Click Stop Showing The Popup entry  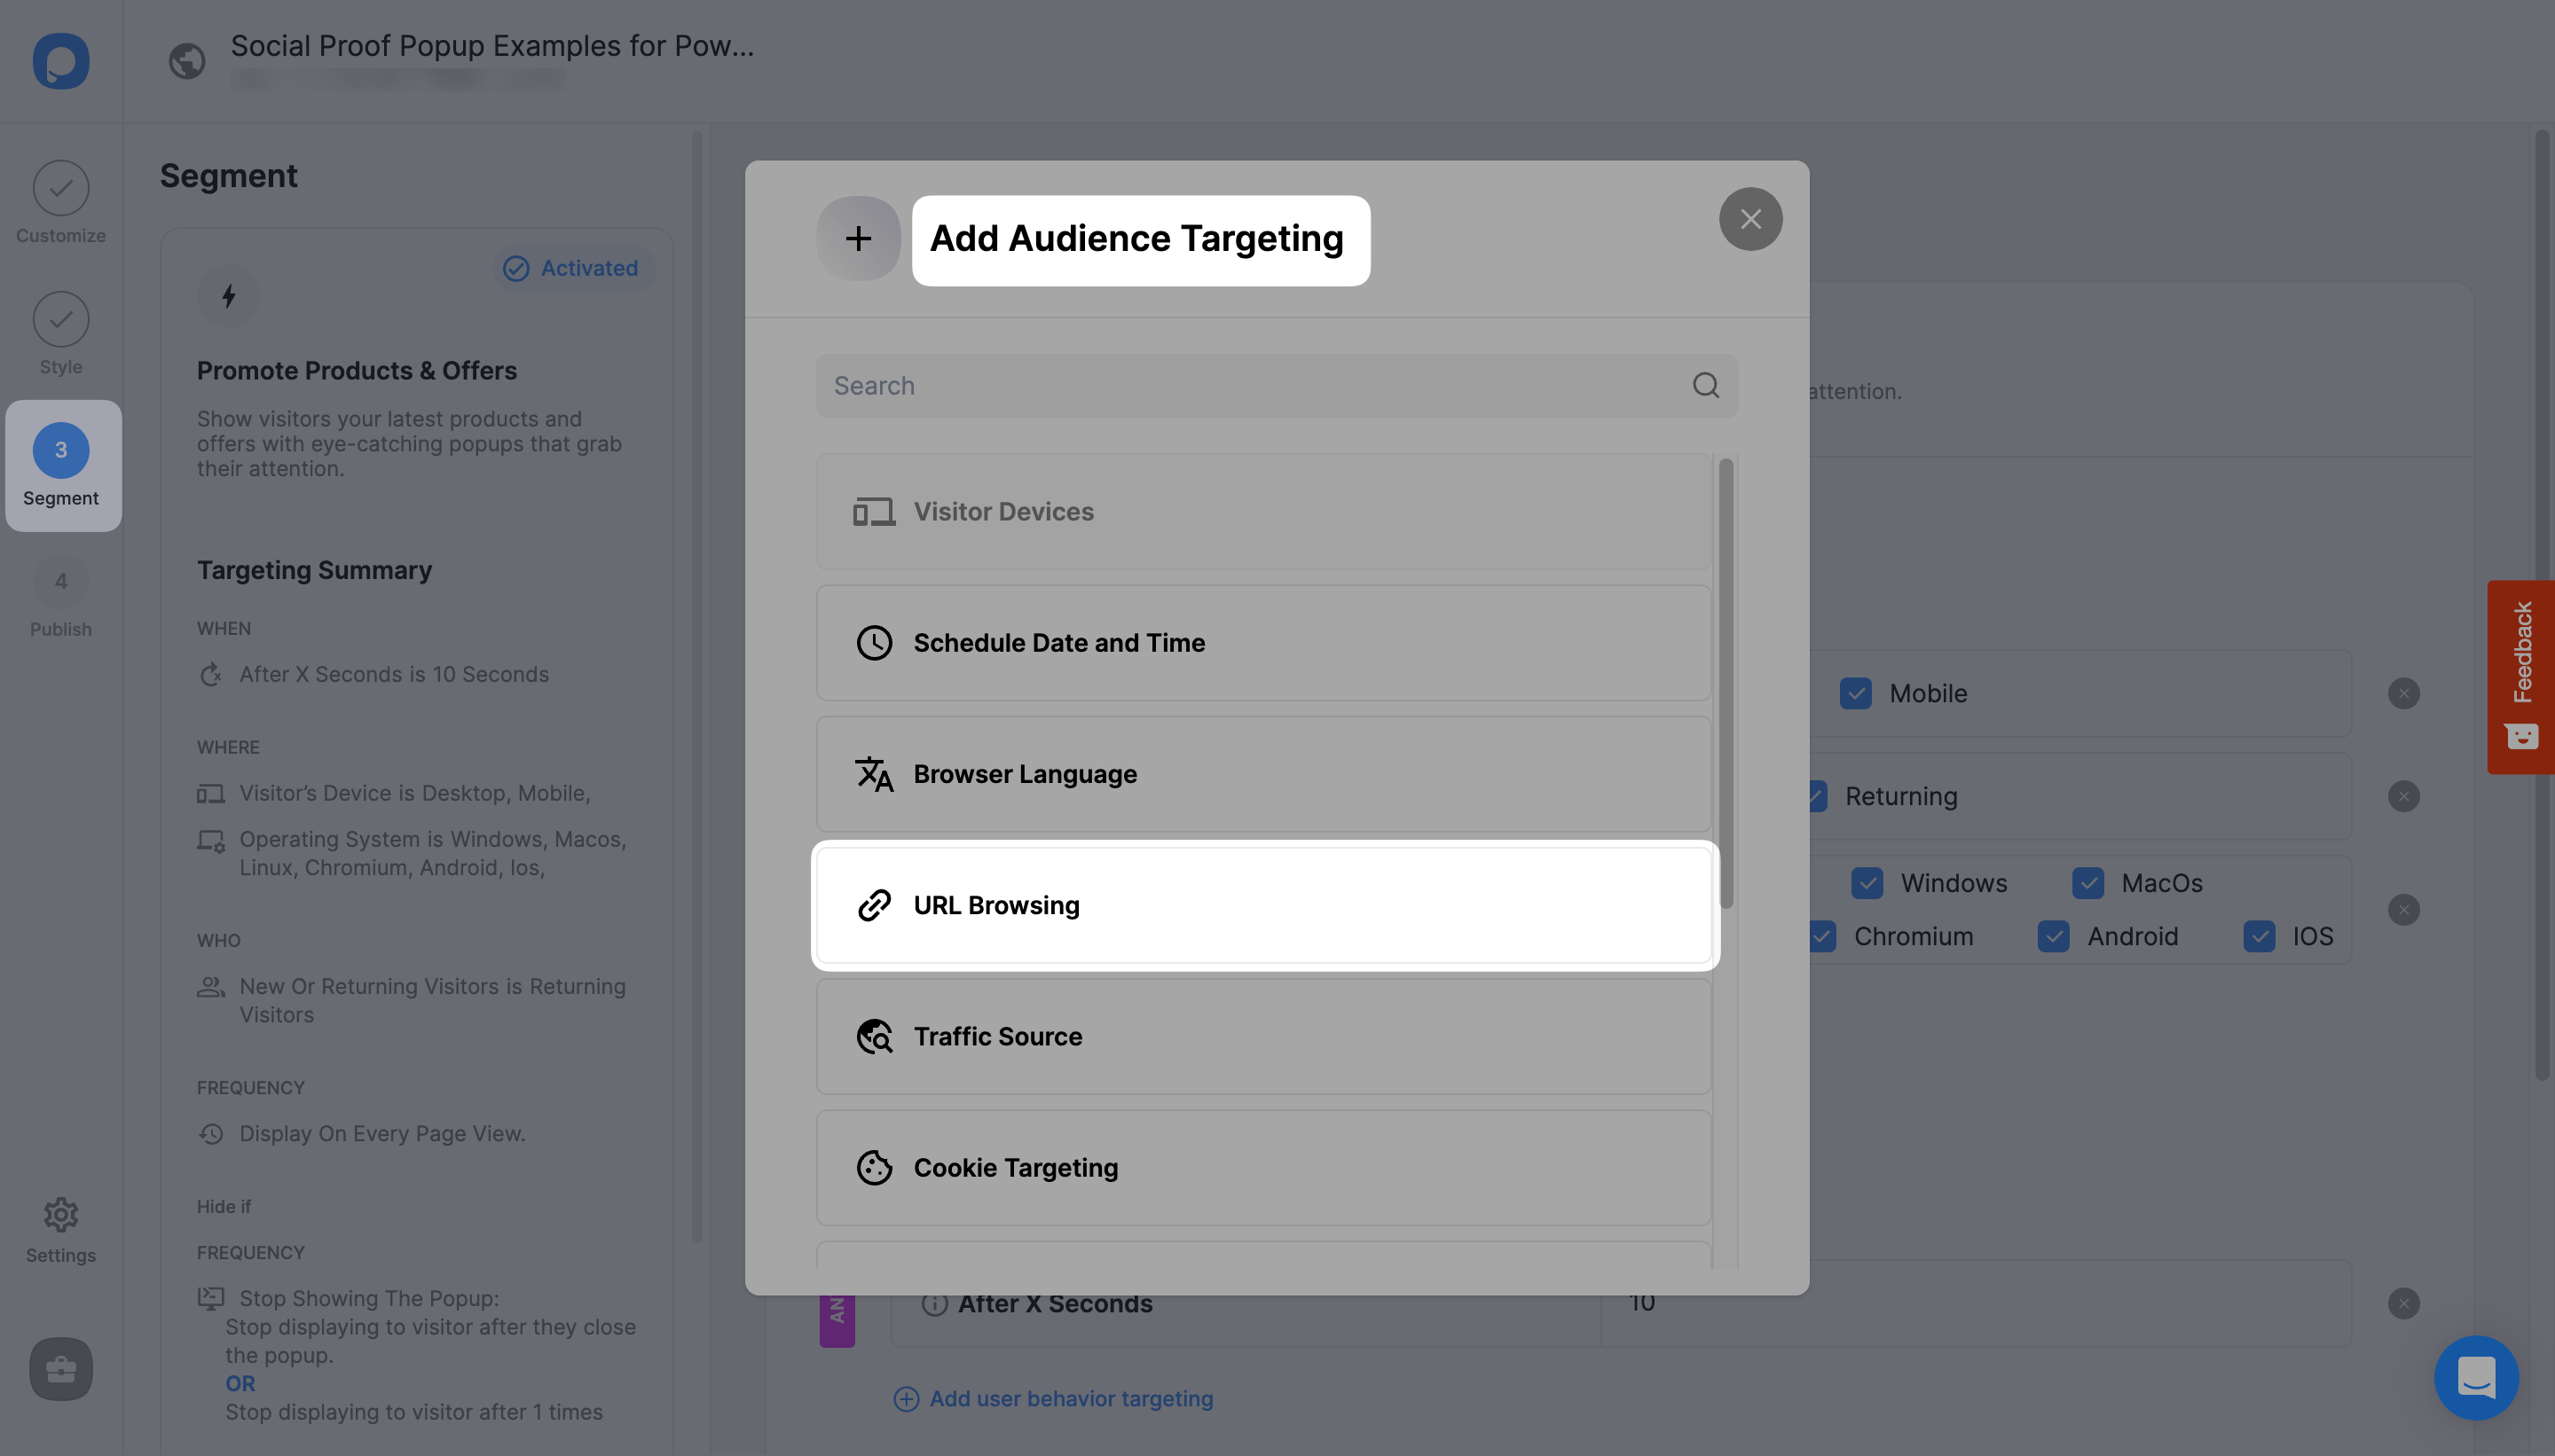tap(369, 1298)
